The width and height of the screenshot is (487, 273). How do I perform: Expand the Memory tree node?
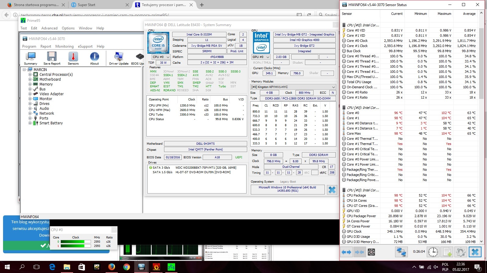(x=30, y=84)
